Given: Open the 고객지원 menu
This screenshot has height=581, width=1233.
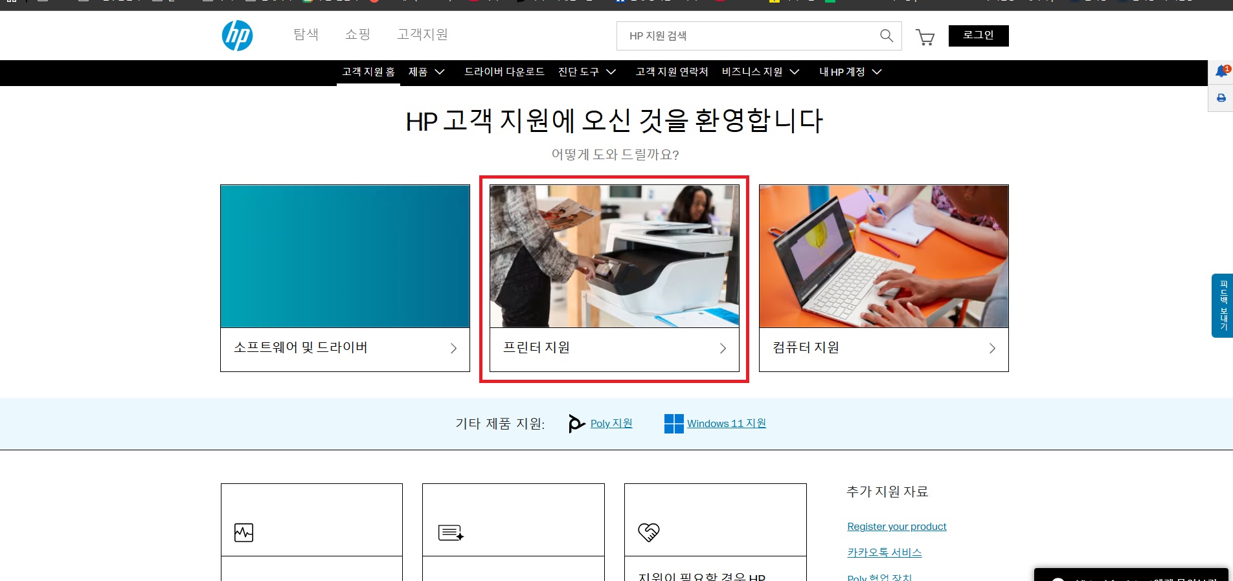Looking at the screenshot, I should tap(422, 34).
